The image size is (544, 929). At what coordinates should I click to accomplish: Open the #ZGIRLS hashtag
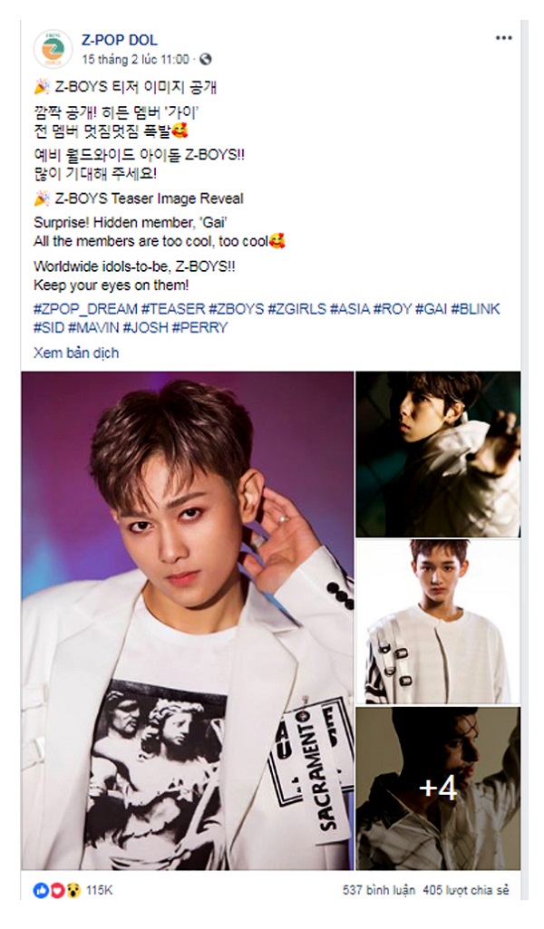coord(296,309)
